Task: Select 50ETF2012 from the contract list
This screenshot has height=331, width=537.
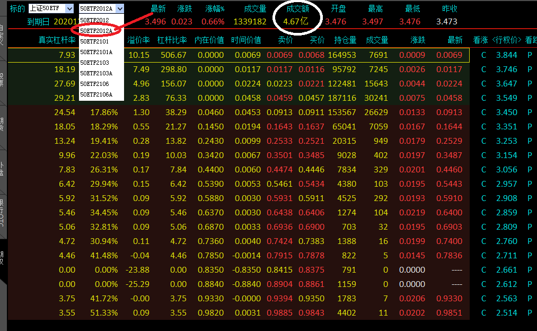Action: pos(94,20)
